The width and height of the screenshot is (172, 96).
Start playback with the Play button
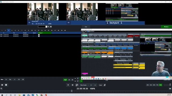[x=68, y=85]
